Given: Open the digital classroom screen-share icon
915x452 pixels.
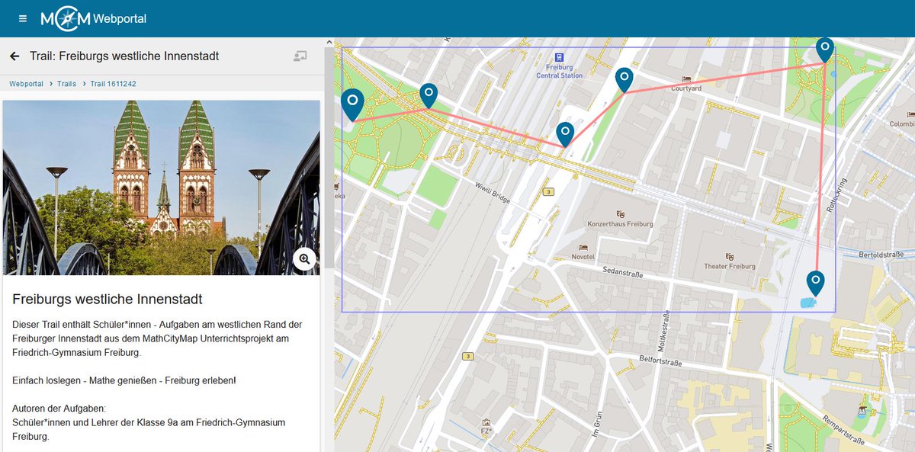Looking at the screenshot, I should (300, 56).
